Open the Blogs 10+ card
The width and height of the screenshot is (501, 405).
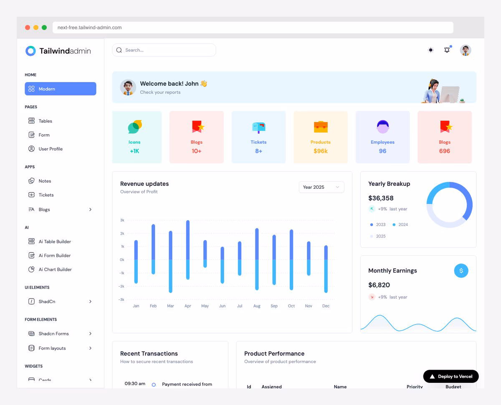pyautogui.click(x=197, y=137)
